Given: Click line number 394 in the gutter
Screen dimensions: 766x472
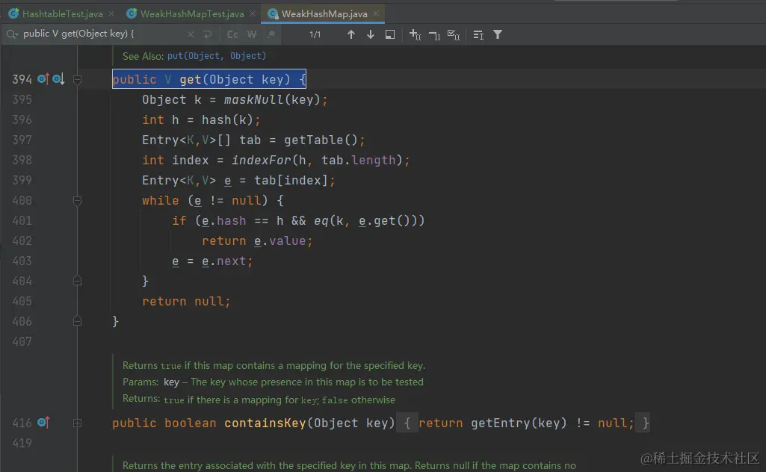Looking at the screenshot, I should click(22, 79).
